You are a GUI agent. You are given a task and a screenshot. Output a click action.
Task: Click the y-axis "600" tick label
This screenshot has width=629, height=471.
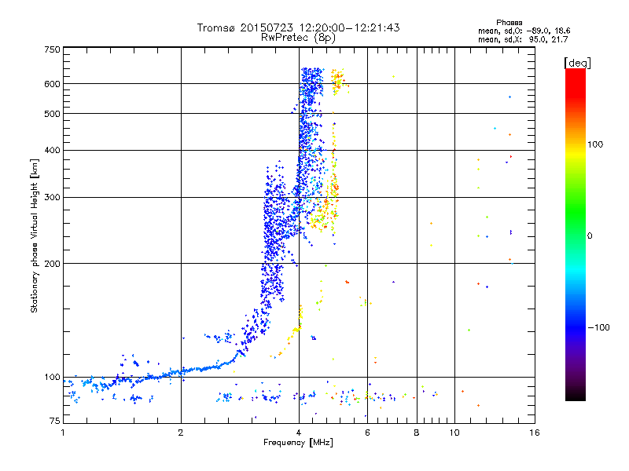pyautogui.click(x=52, y=84)
